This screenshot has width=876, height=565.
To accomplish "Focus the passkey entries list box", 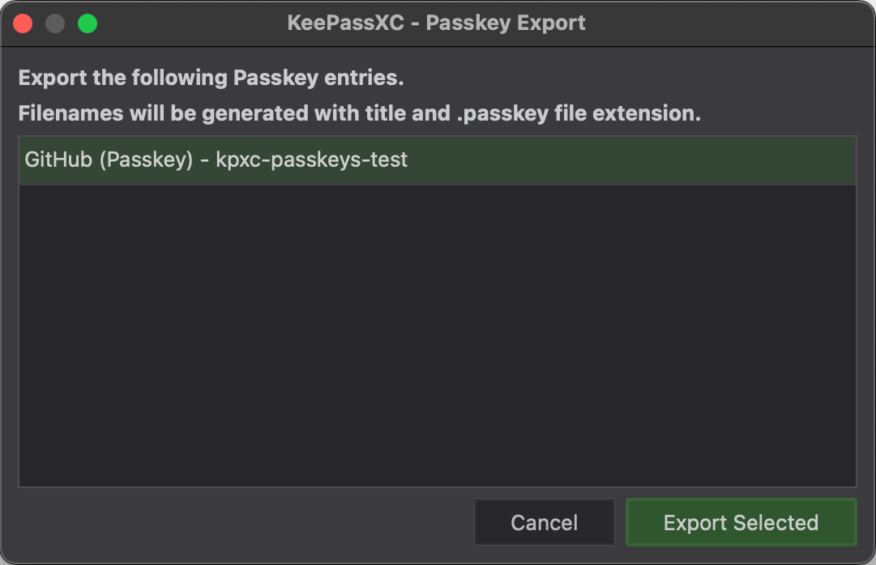I will click(438, 312).
